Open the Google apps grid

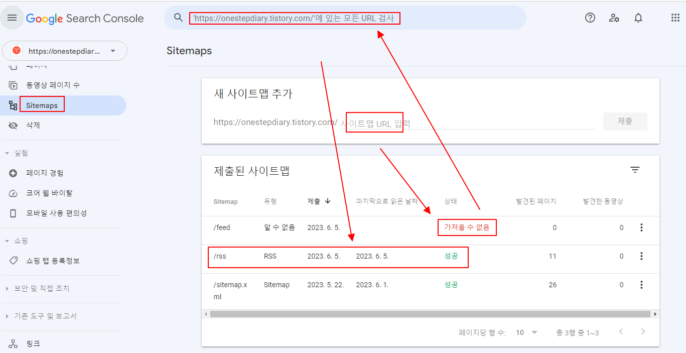(x=675, y=18)
